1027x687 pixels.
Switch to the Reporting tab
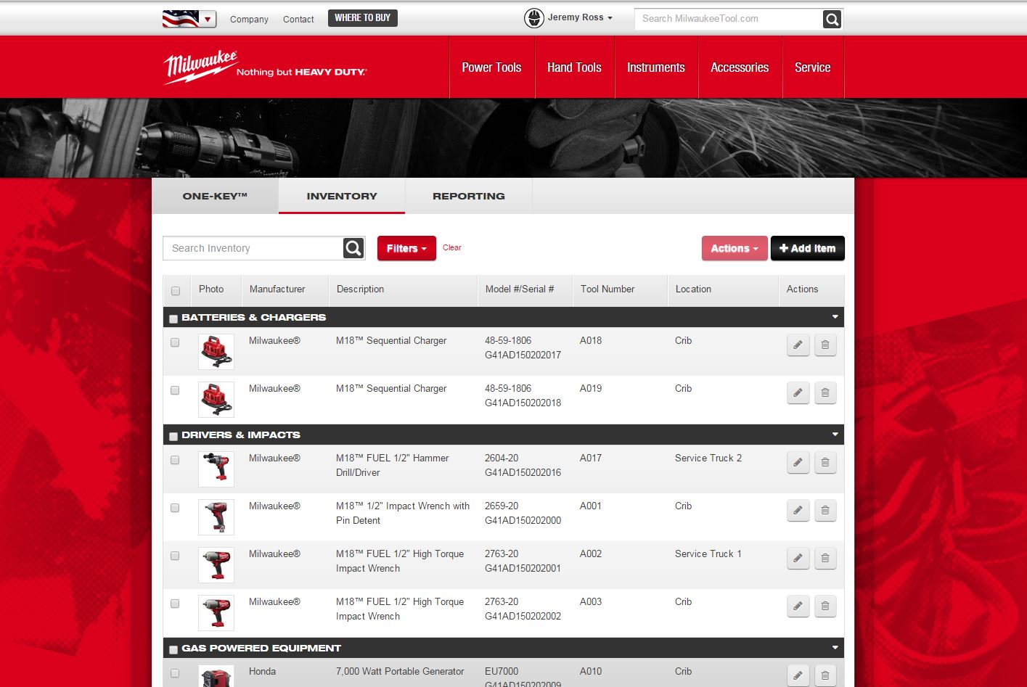point(469,196)
